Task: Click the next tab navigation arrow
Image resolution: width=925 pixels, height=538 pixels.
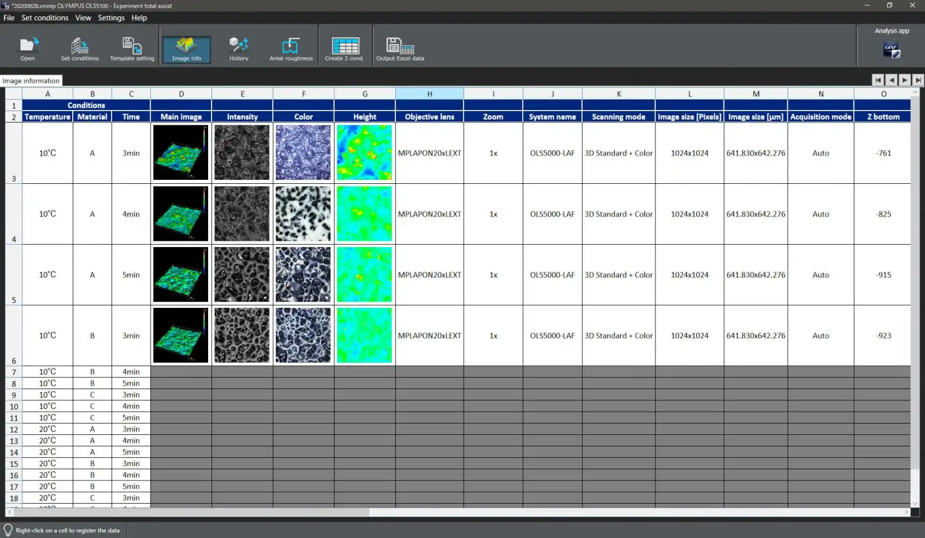Action: coord(905,80)
